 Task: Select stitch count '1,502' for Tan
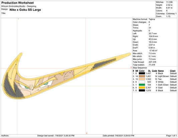click(x=148, y=79)
